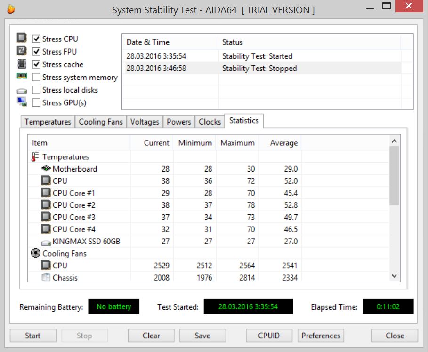Click the Average column header
The image size is (428, 352).
[x=280, y=143]
